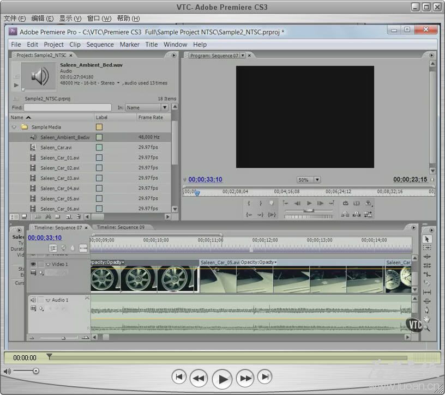
Task: Select the Rolling Edit tool
Action: click(426, 265)
